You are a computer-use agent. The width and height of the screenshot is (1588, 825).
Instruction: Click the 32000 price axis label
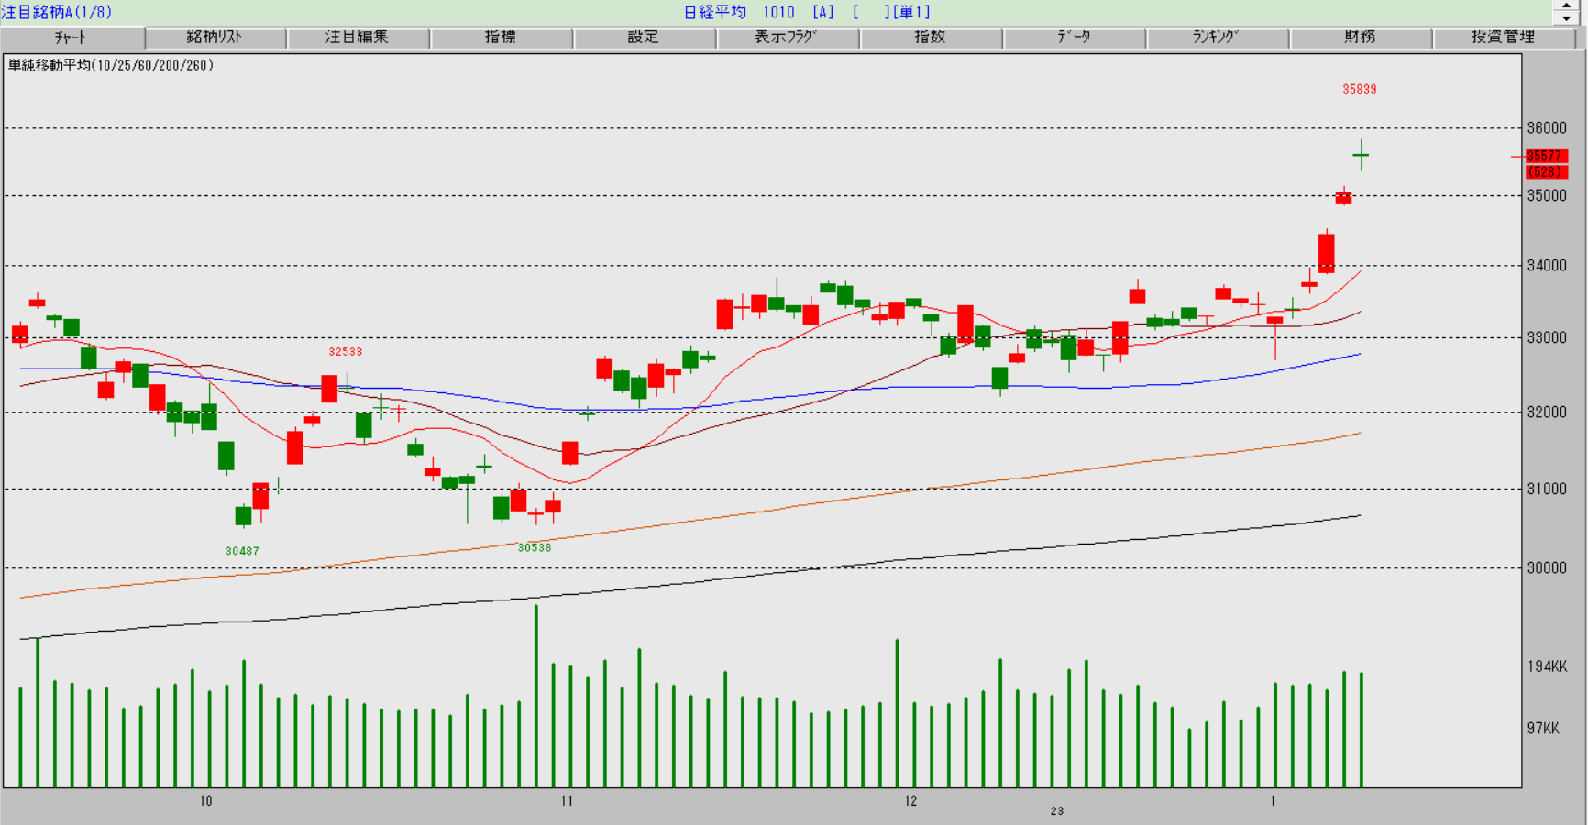coord(1547,412)
